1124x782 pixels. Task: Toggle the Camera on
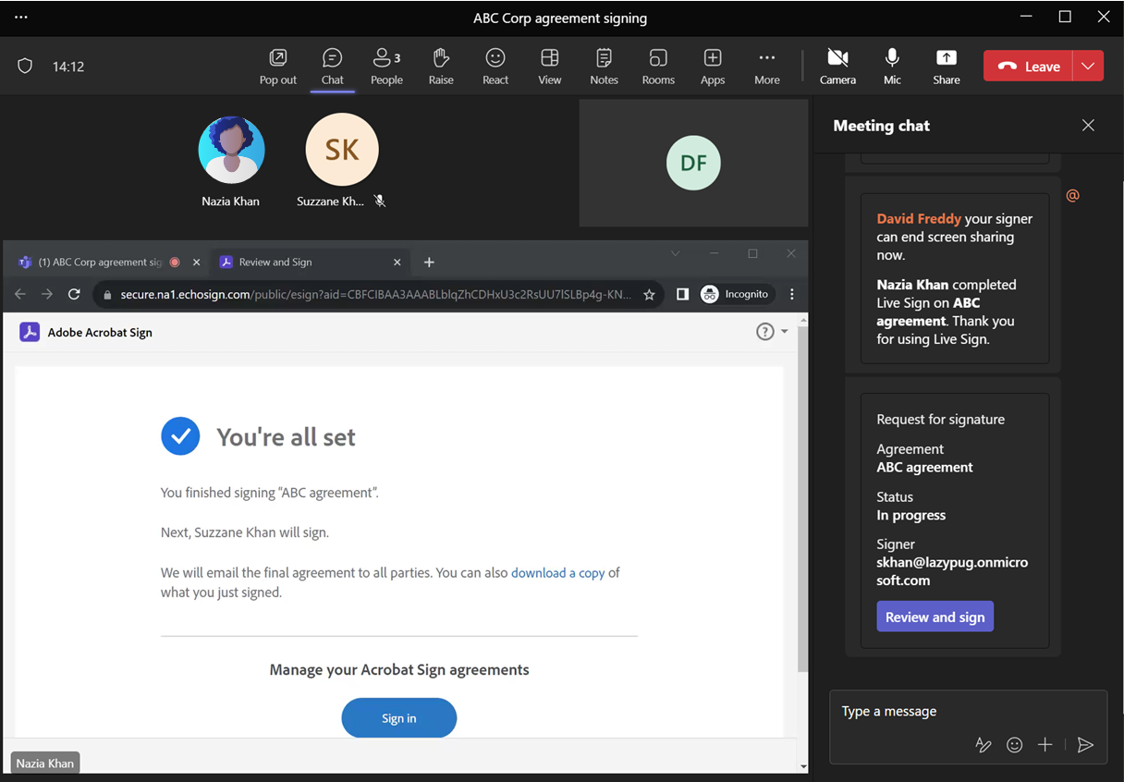pyautogui.click(x=837, y=65)
